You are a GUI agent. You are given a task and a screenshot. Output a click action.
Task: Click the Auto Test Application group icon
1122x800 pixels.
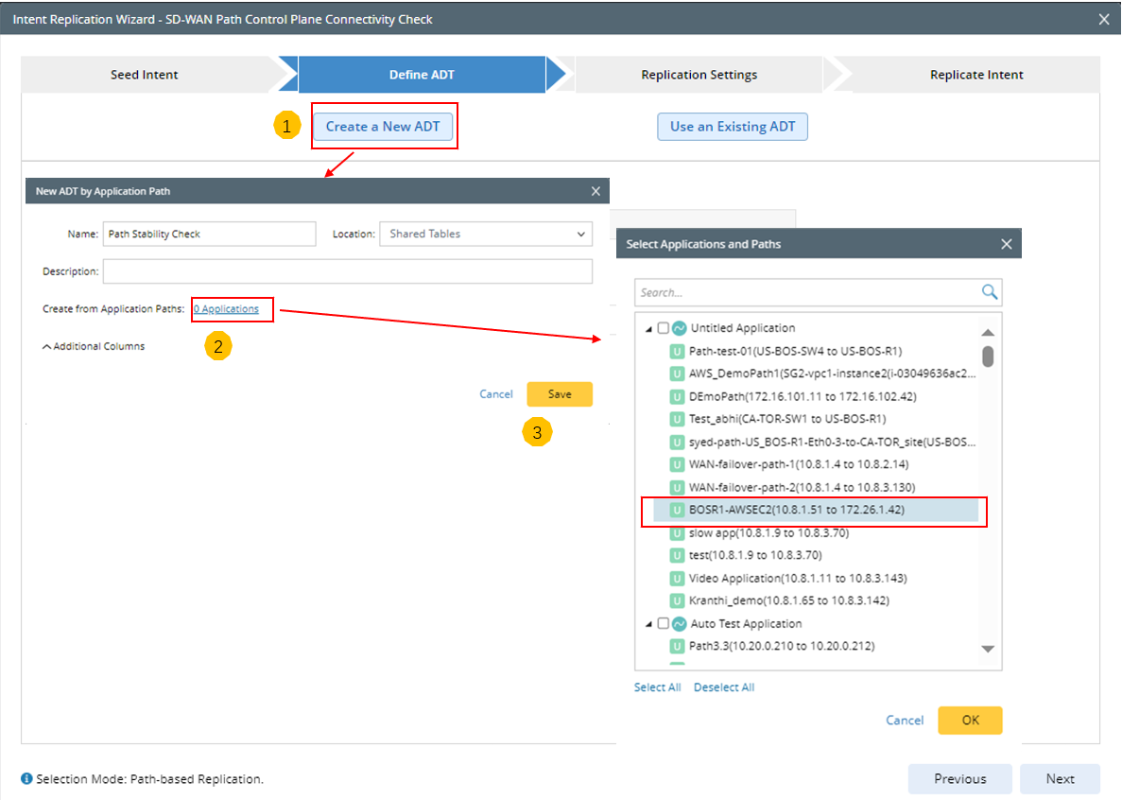click(x=679, y=624)
